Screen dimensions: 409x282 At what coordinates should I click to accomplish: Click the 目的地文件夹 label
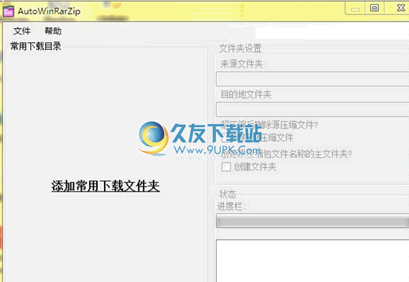(x=246, y=95)
